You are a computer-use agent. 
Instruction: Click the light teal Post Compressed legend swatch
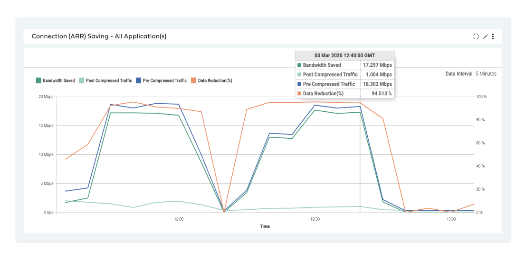[x=81, y=80]
